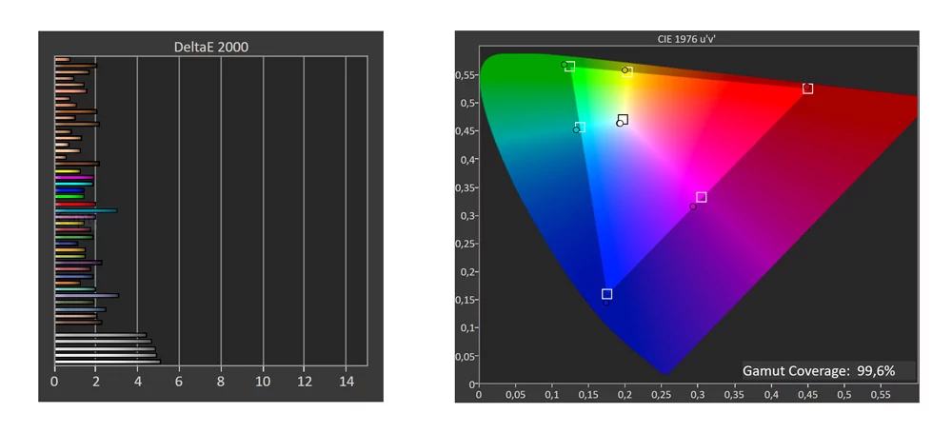Click the measured magenta circle marker
Image resolution: width=952 pixels, height=433 pixels.
693,207
